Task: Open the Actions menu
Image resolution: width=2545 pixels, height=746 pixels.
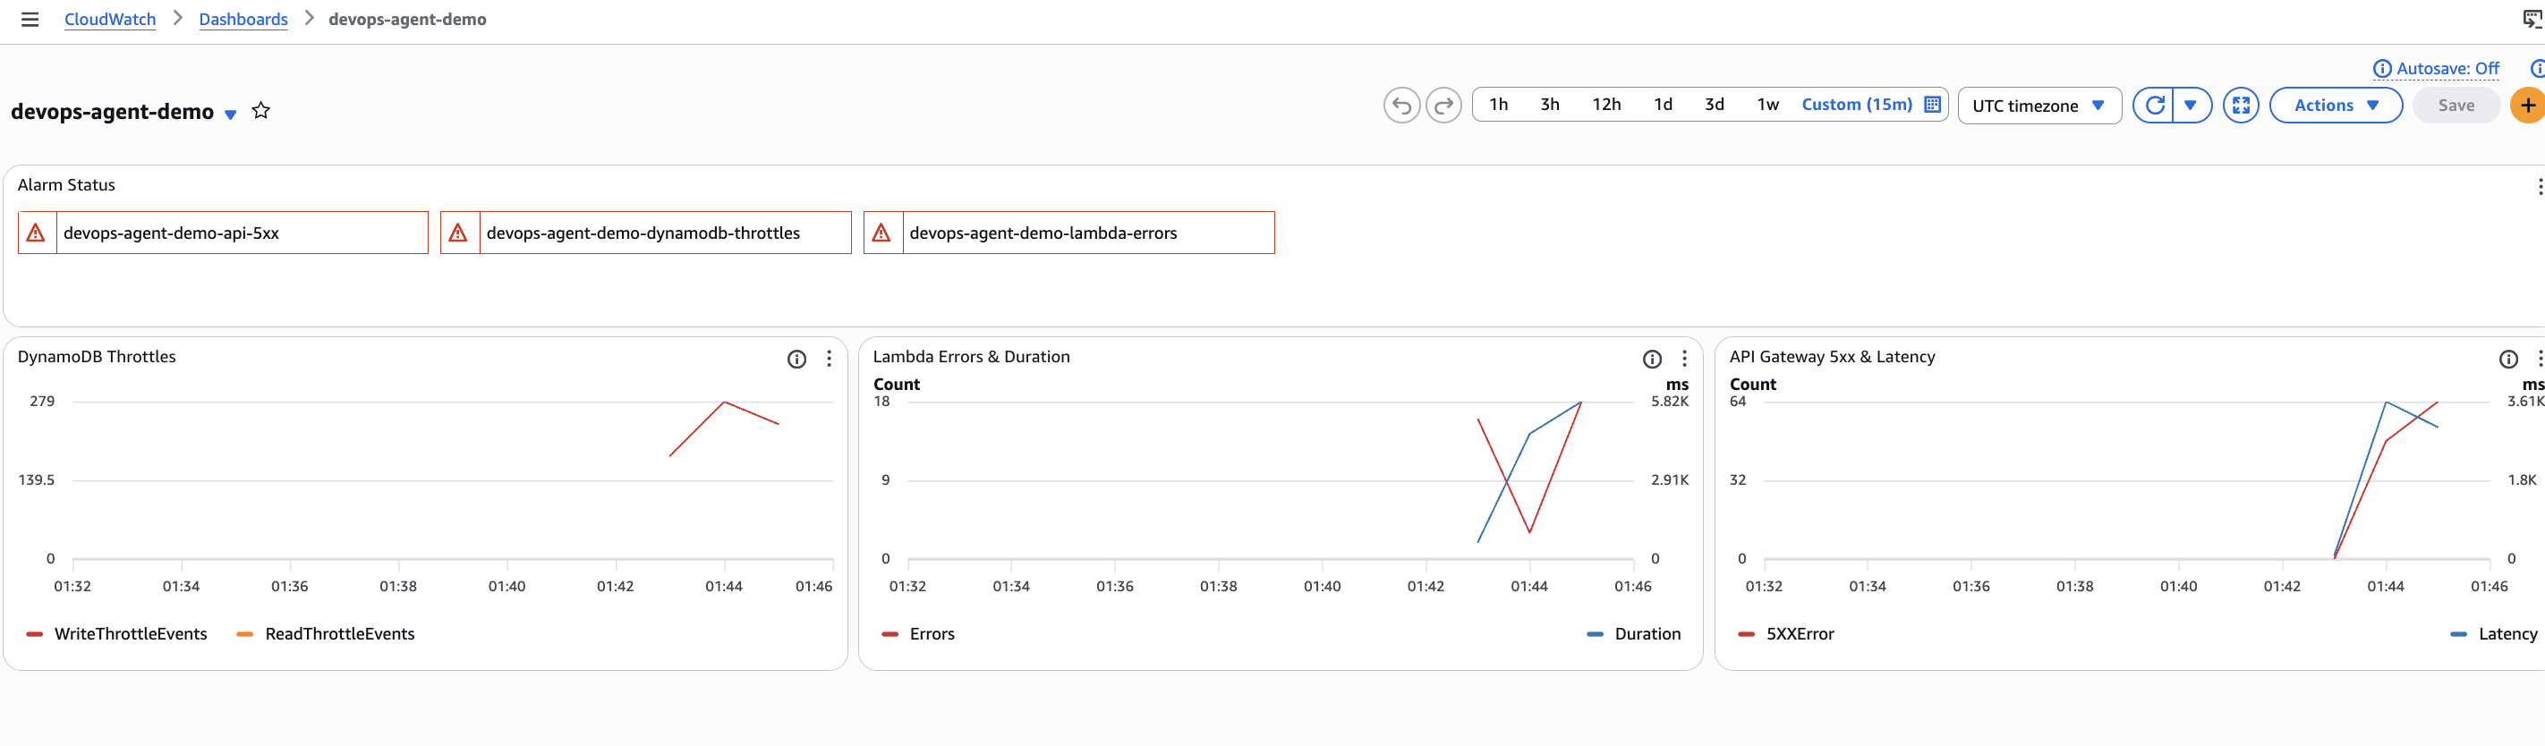Action: [x=2336, y=105]
